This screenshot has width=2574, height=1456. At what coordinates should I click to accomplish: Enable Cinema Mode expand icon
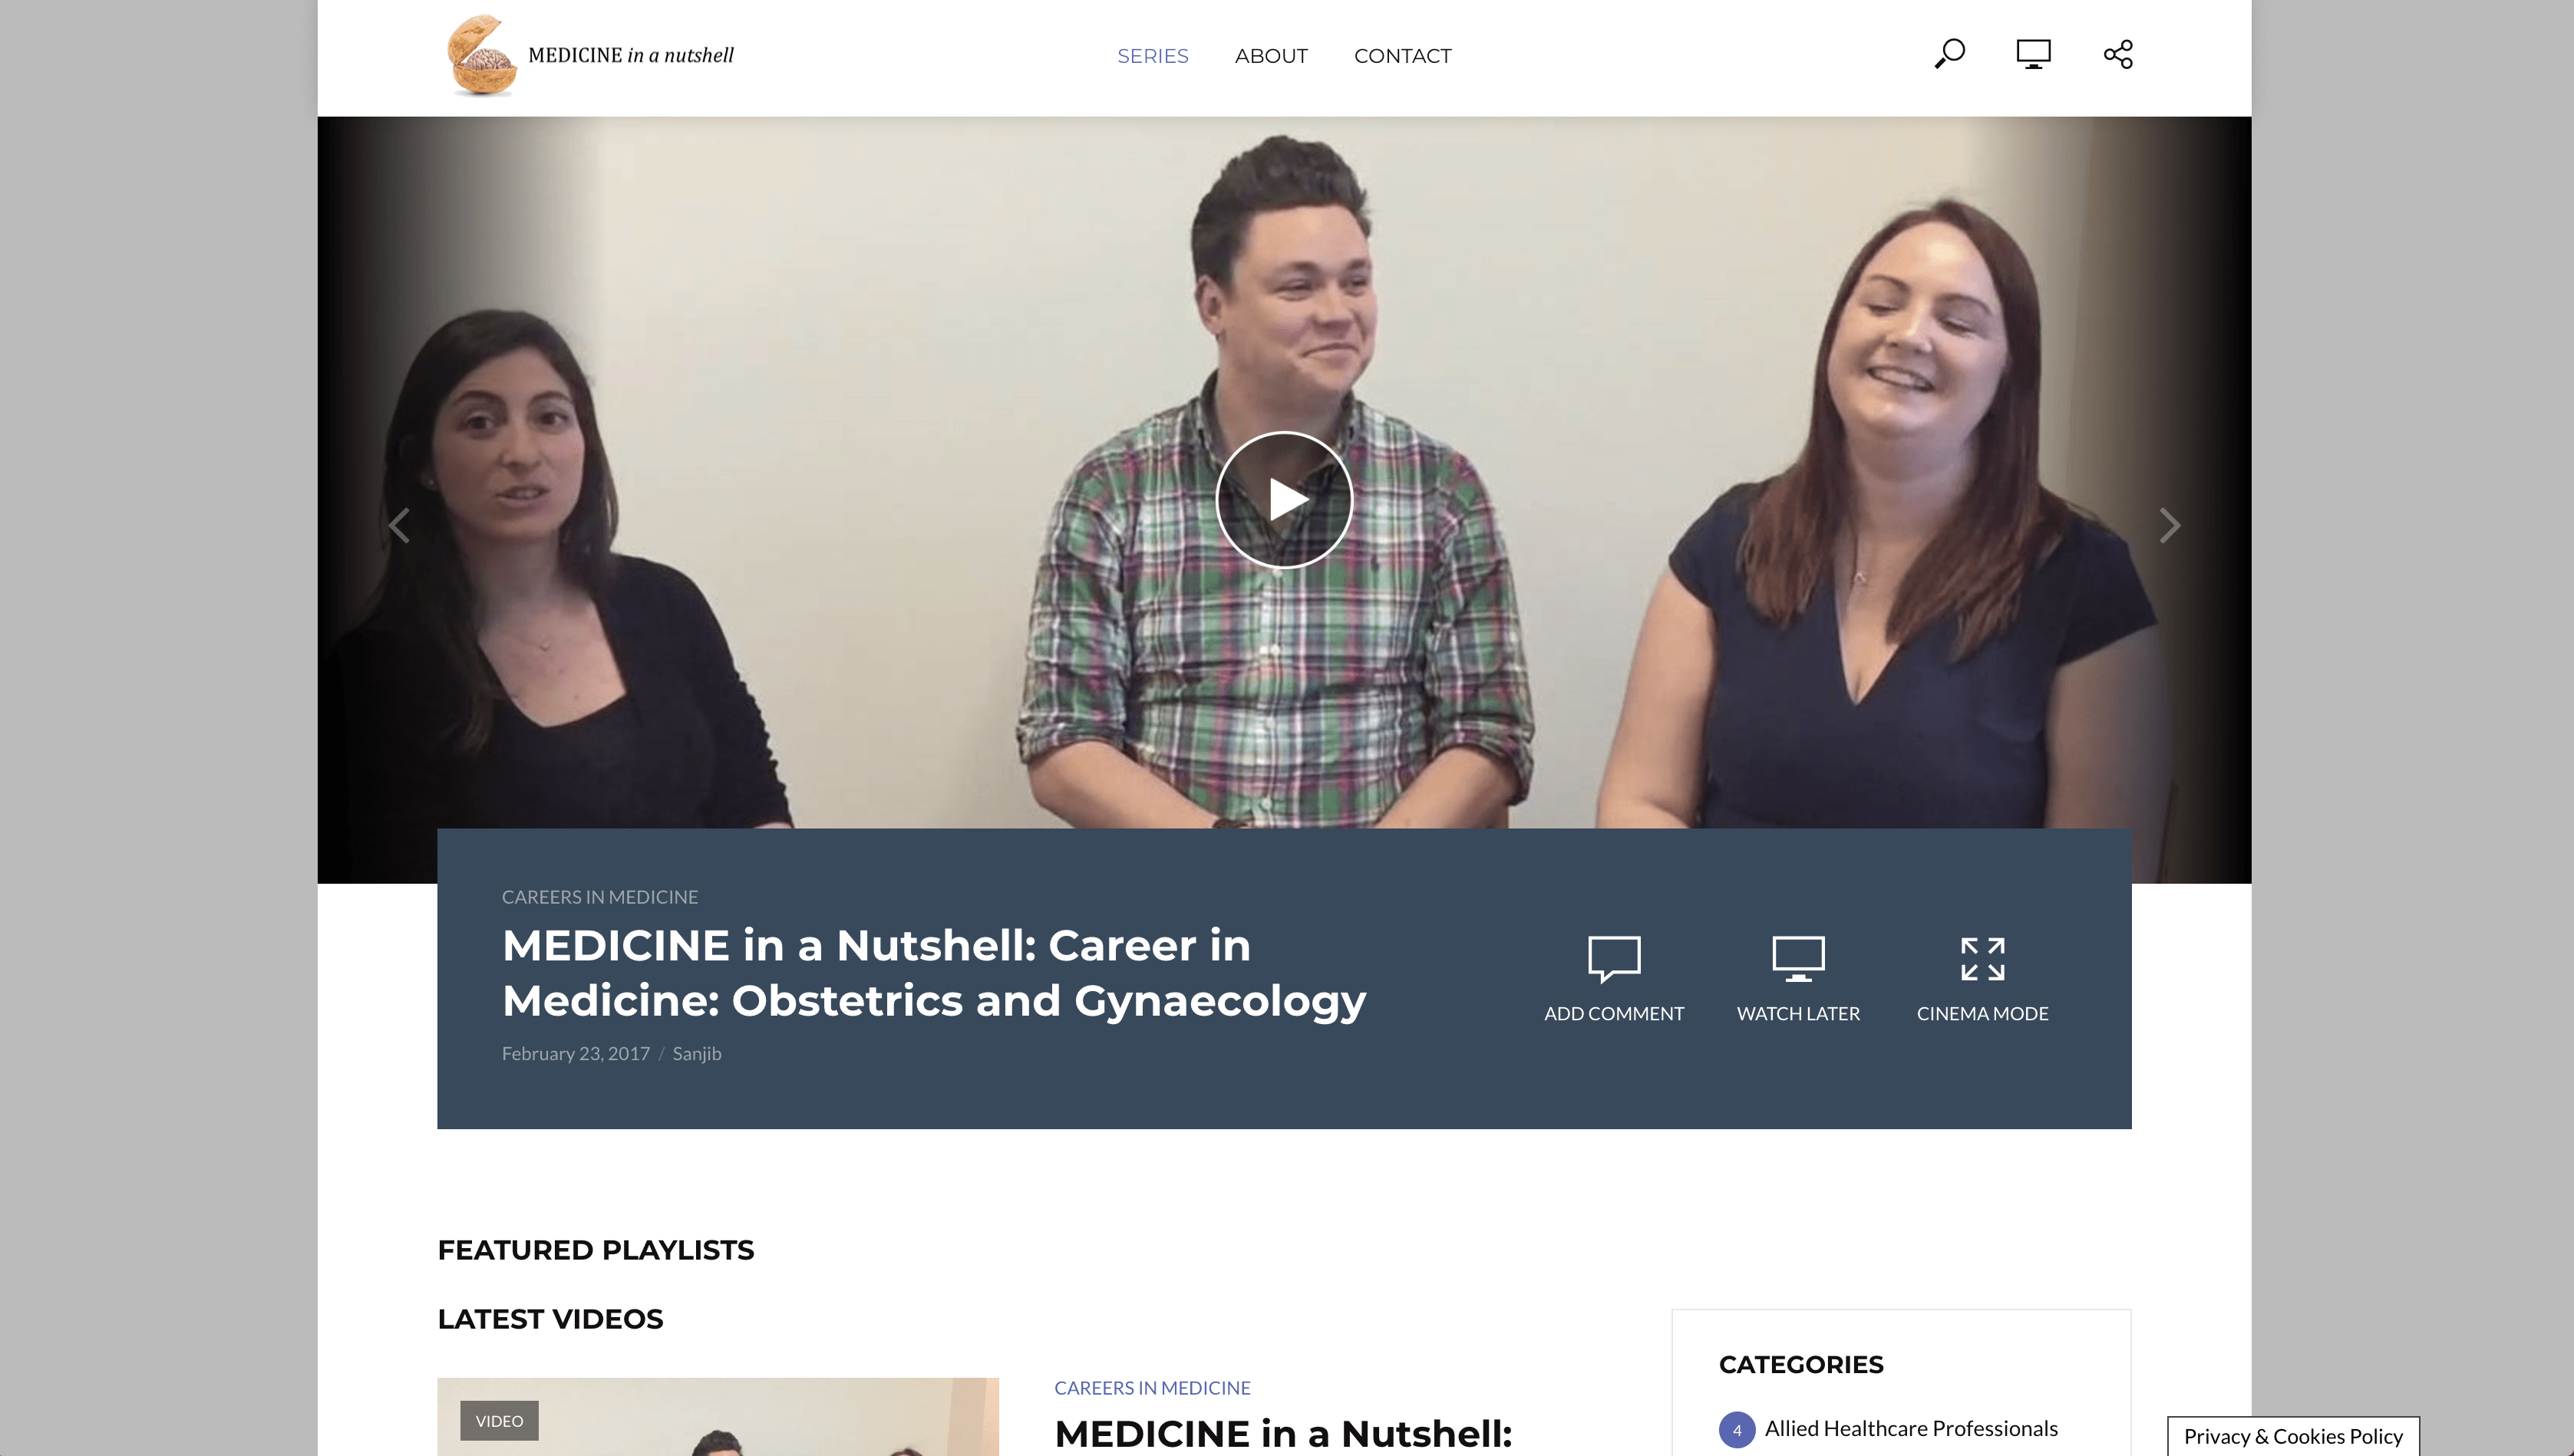[1982, 959]
